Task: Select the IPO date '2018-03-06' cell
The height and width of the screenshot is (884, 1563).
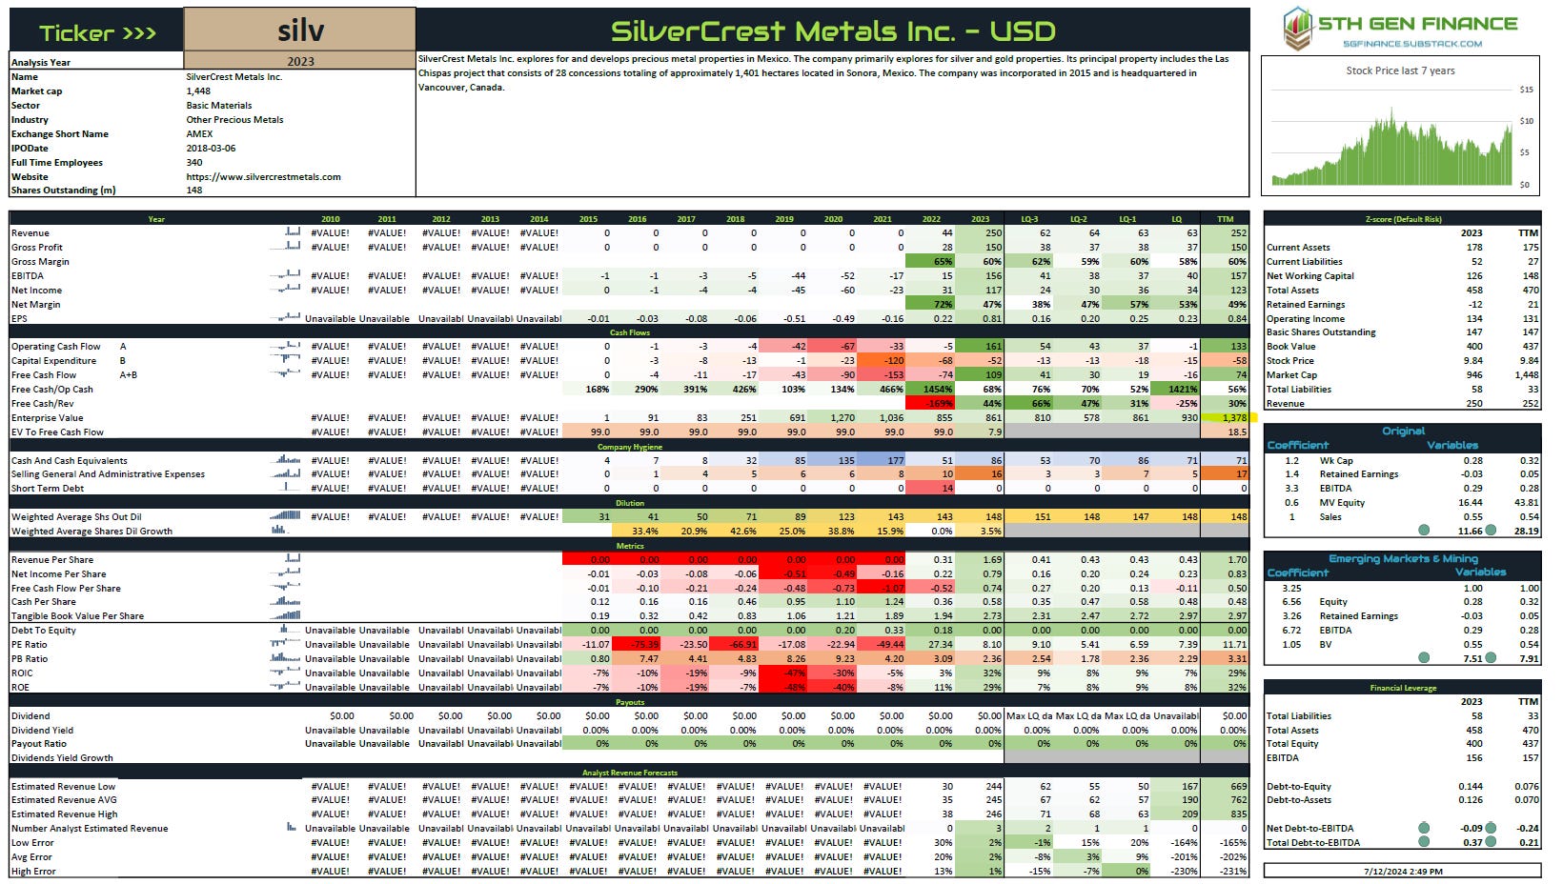Action: tap(211, 149)
